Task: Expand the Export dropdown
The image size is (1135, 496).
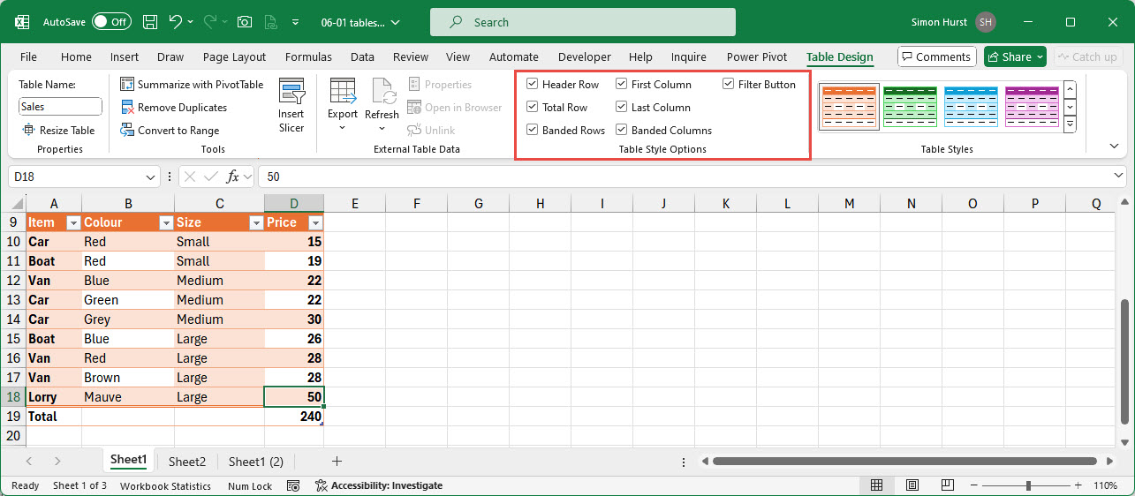Action: 342,128
